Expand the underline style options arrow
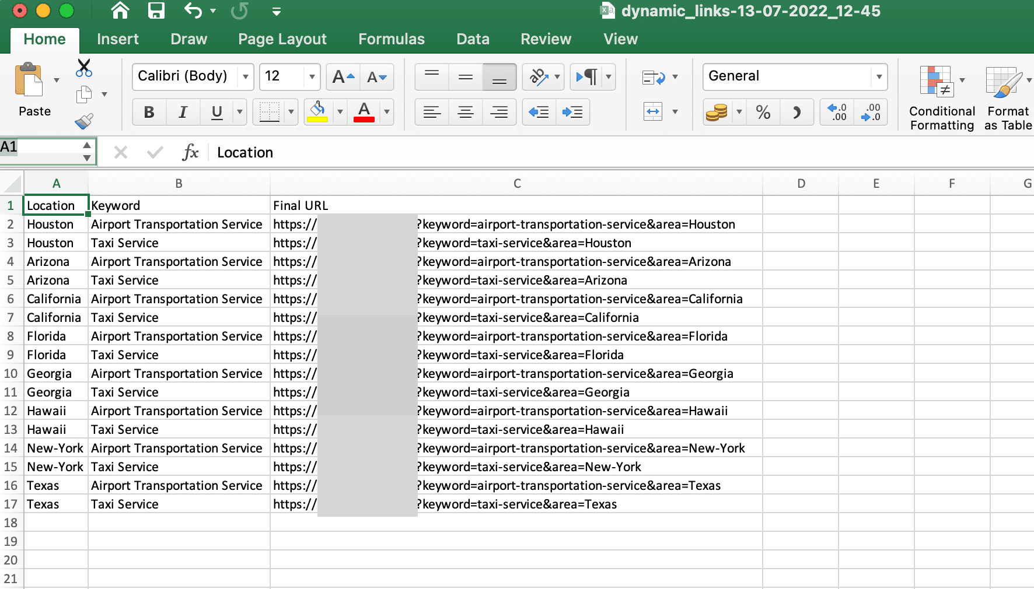This screenshot has height=589, width=1034. 239,112
